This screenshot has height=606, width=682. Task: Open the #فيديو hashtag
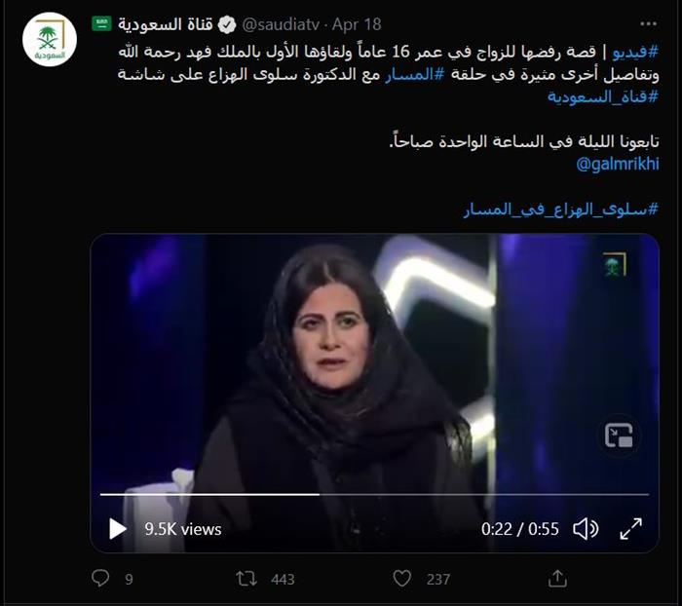coord(635,53)
